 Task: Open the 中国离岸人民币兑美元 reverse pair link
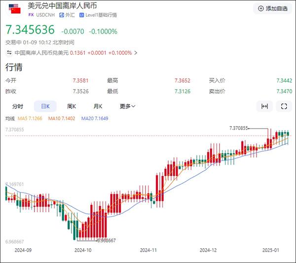click(x=41, y=53)
